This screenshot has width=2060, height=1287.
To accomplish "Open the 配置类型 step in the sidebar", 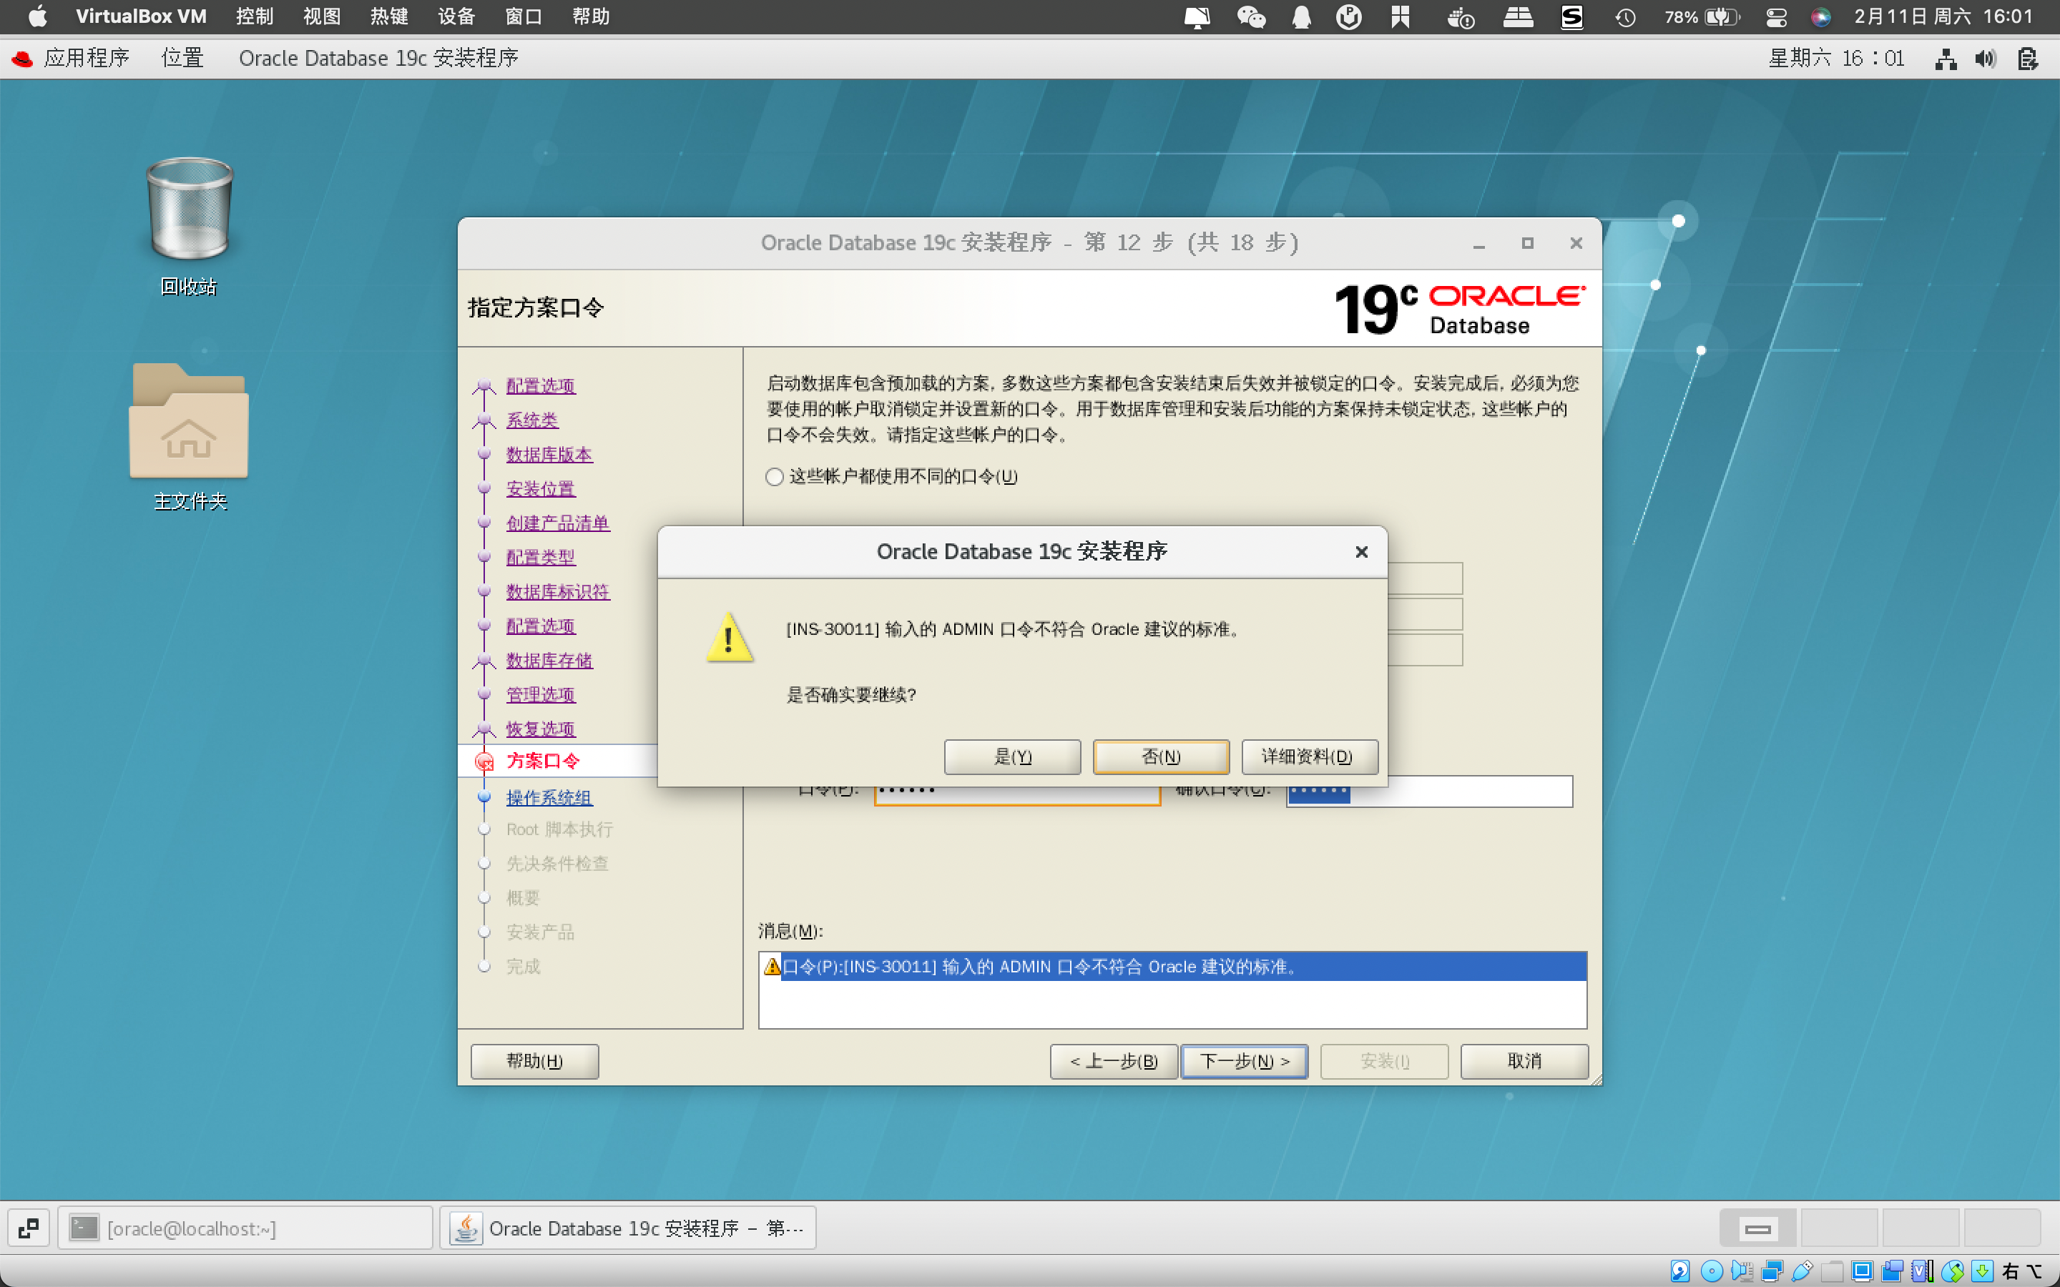I will [x=541, y=558].
